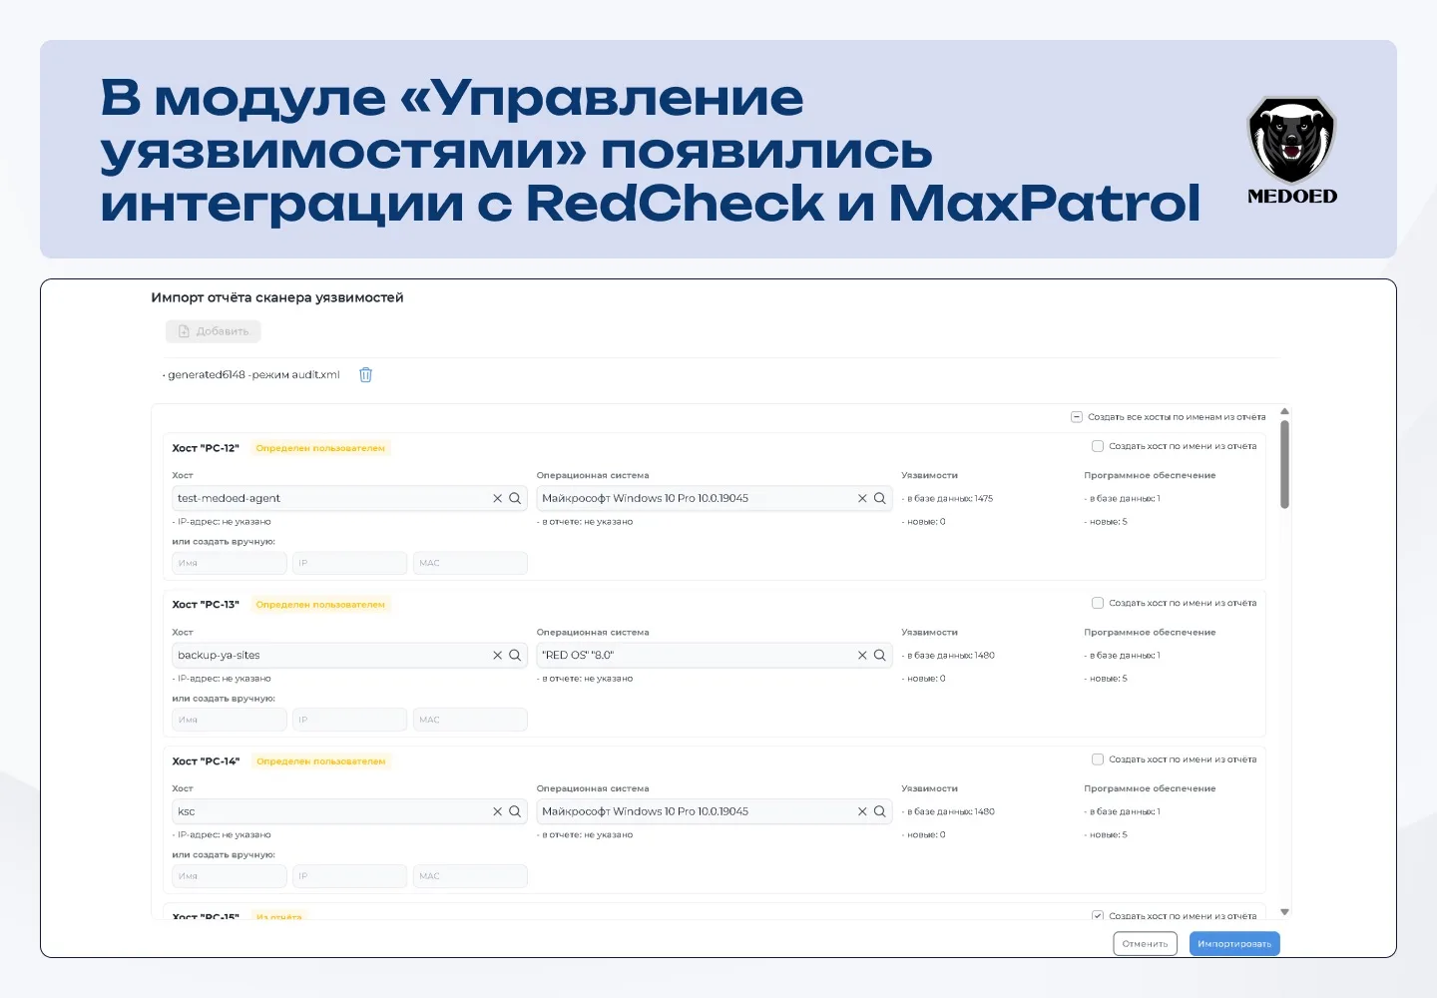Clear the backup-ya-sites host field

tap(497, 655)
